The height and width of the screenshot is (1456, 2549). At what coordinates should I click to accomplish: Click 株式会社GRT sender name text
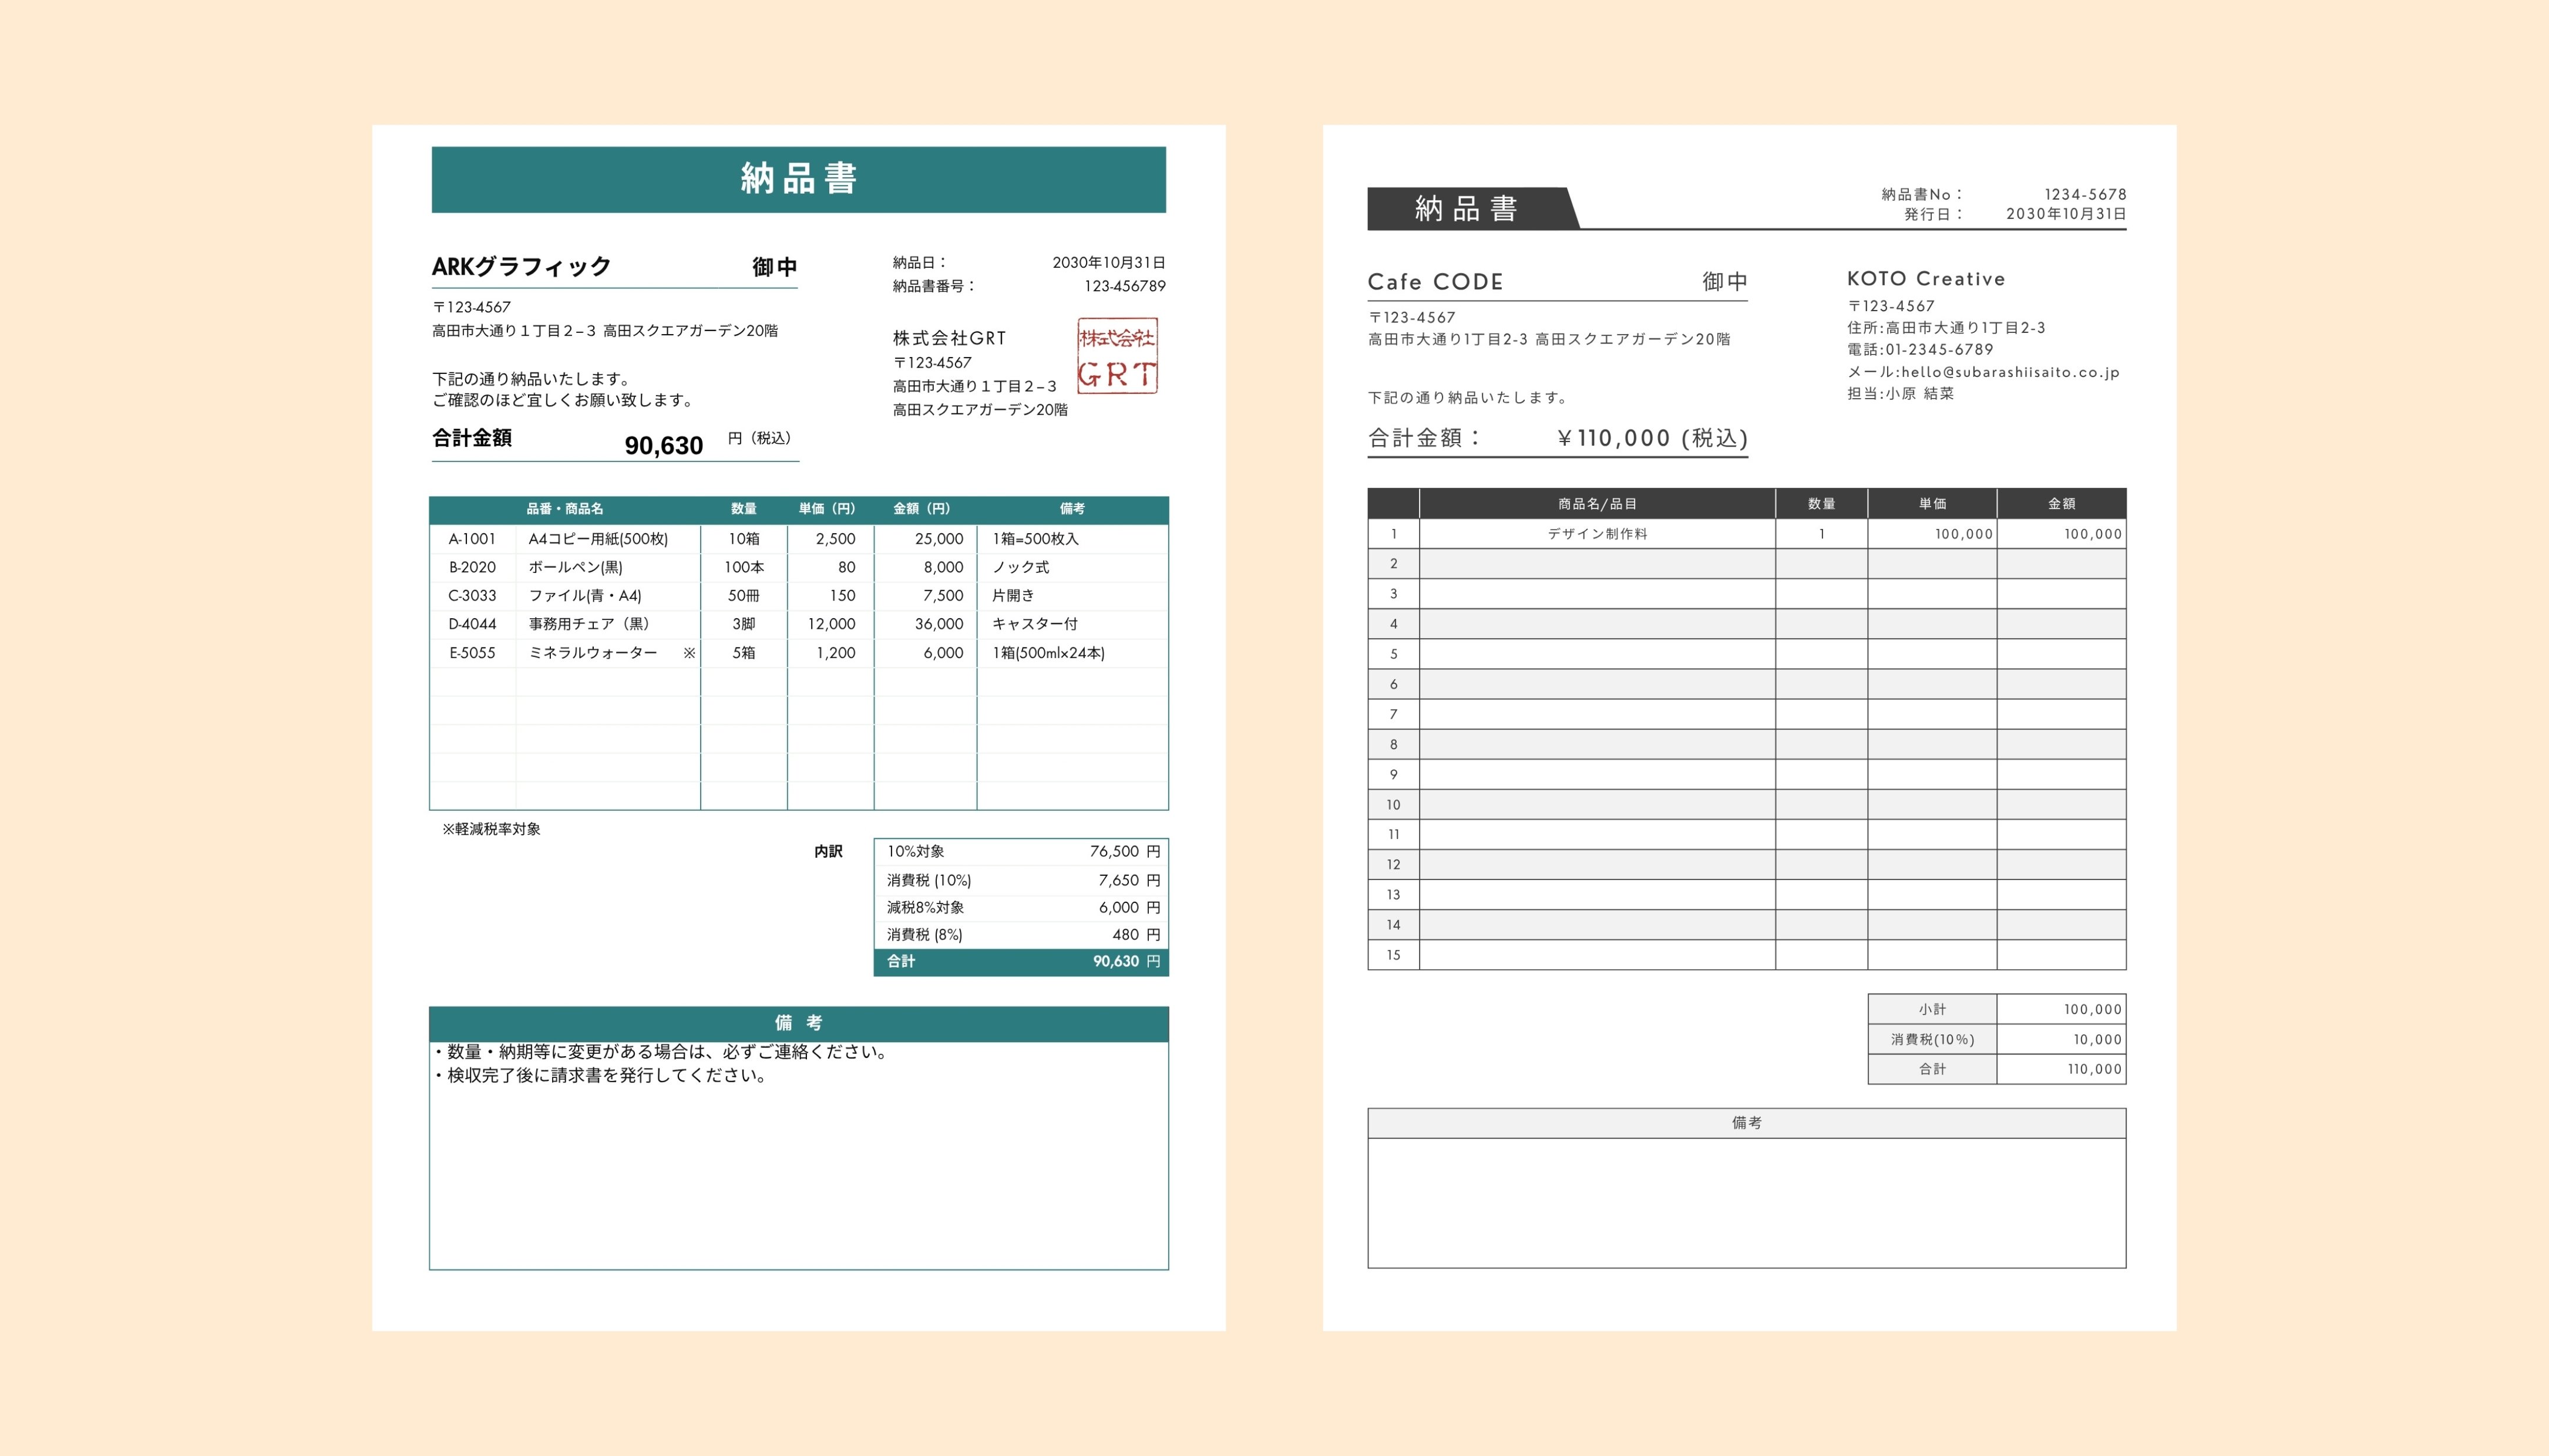tap(949, 338)
